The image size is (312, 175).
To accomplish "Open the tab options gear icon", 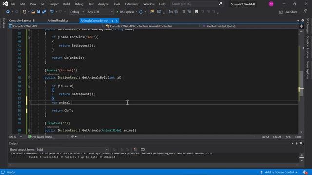I will click(303, 20).
